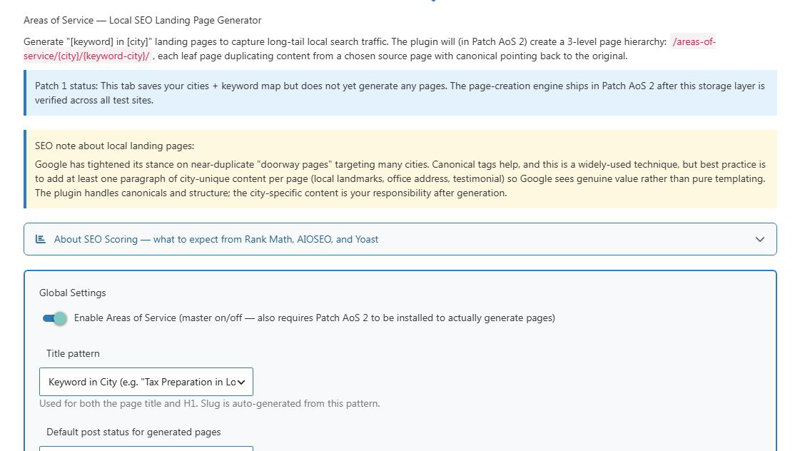
Task: Expand the About SEO Scoring chevron
Action: (760, 239)
